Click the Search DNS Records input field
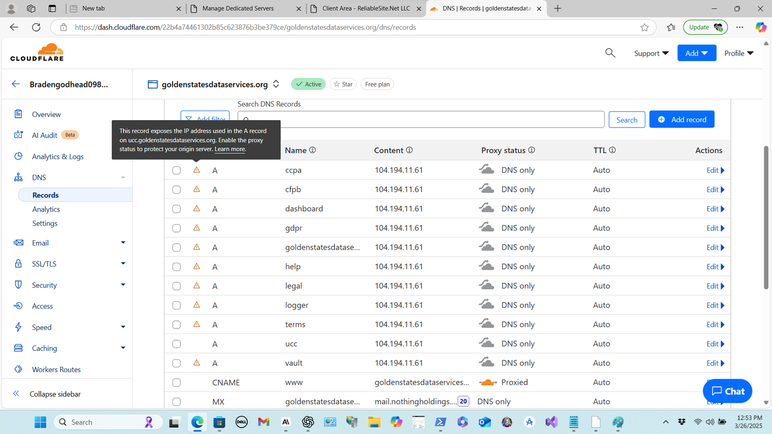This screenshot has width=772, height=434. coord(421,120)
